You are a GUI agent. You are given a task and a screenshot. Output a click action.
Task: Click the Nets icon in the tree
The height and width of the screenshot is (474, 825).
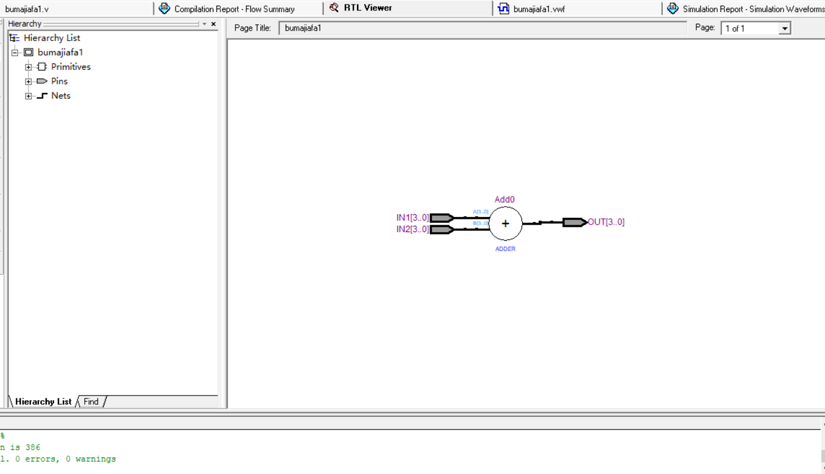click(42, 96)
